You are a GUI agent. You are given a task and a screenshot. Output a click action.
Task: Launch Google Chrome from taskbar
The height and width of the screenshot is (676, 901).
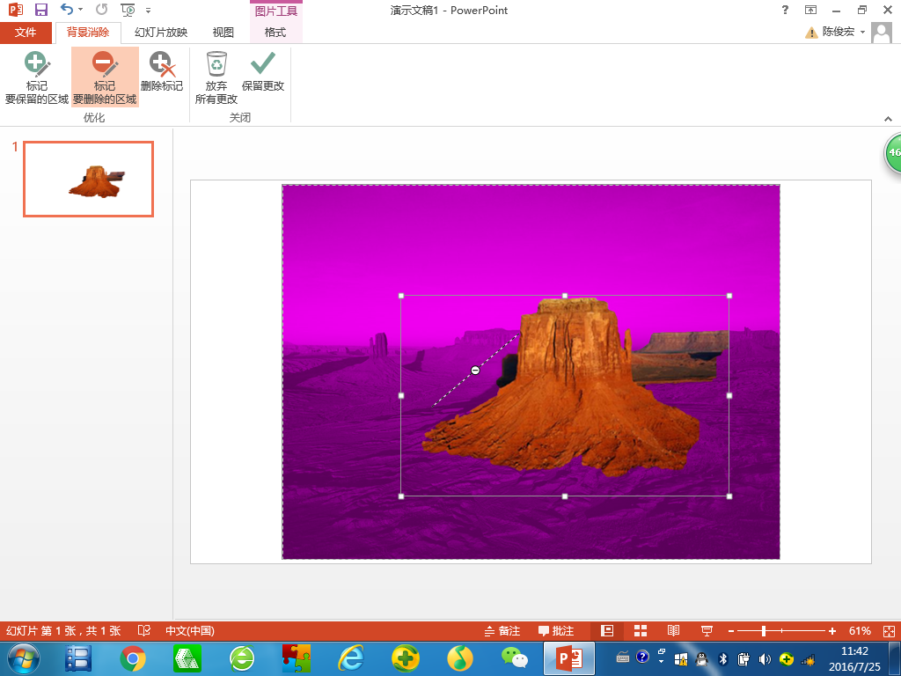(x=133, y=658)
